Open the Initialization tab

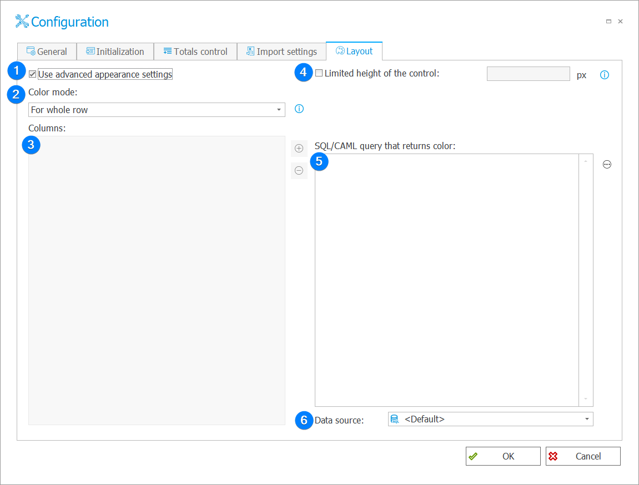point(115,52)
